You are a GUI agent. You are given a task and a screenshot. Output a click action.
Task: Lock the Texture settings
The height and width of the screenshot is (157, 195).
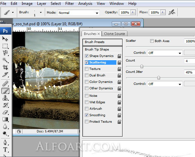click(x=119, y=69)
